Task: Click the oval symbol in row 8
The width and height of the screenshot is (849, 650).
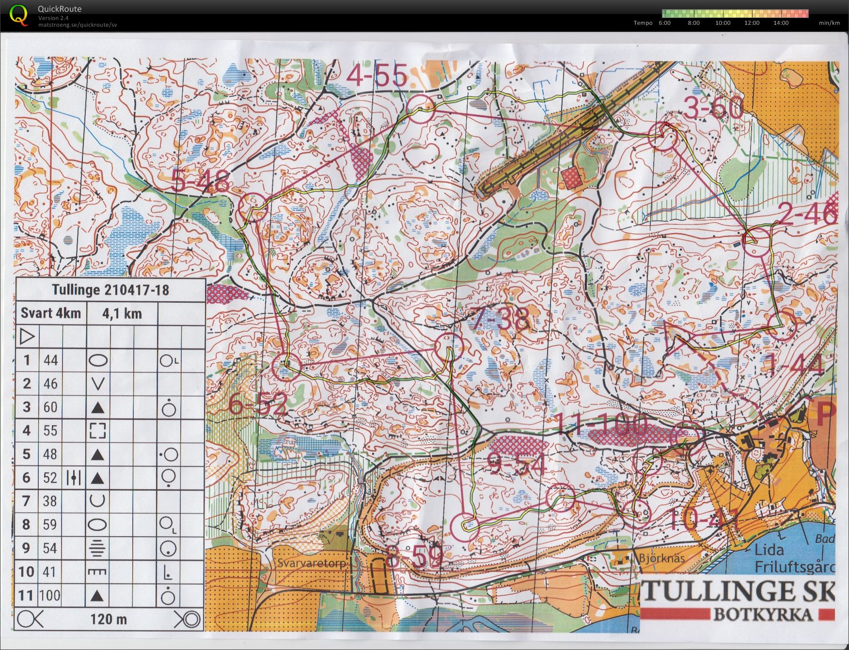Action: tap(98, 525)
